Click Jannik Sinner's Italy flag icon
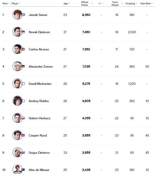This screenshot has width=157, height=174. point(23,15)
